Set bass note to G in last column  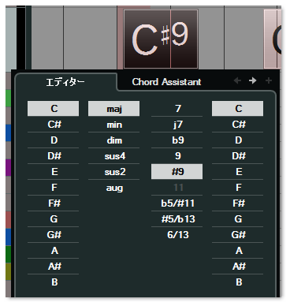click(x=237, y=219)
